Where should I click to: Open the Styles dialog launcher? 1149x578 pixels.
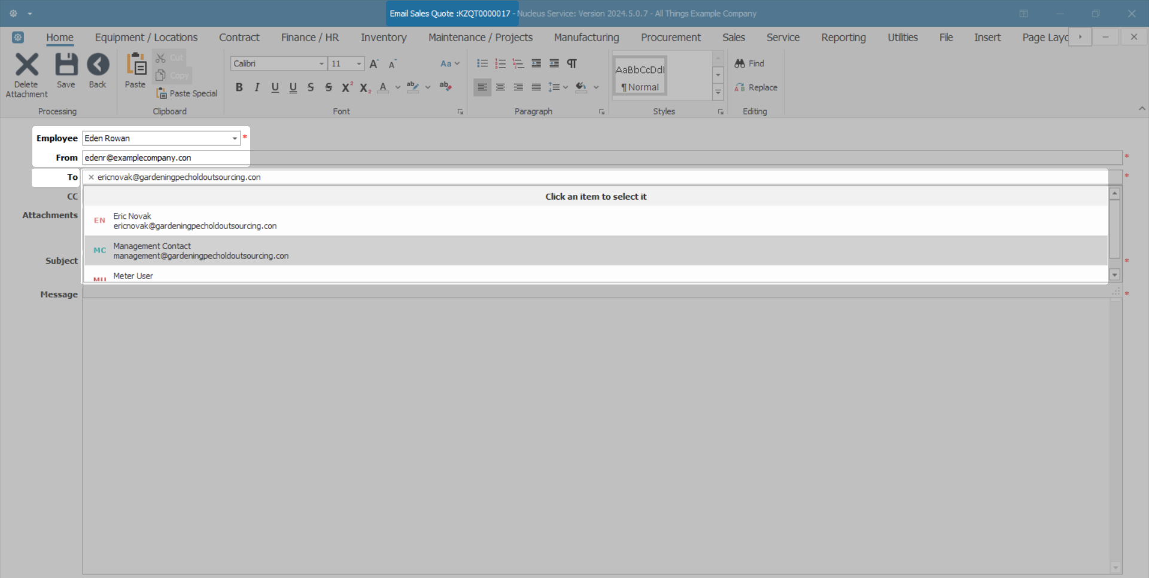[721, 112]
